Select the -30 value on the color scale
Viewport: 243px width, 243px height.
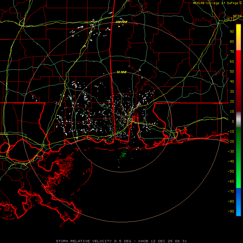[x=231, y=151]
